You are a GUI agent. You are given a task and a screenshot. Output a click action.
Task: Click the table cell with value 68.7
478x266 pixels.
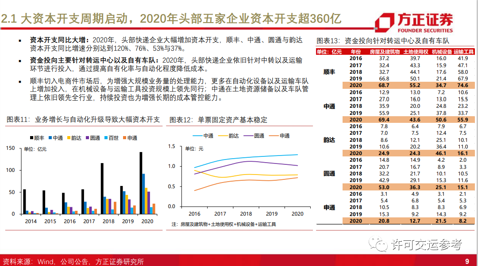point(384,86)
